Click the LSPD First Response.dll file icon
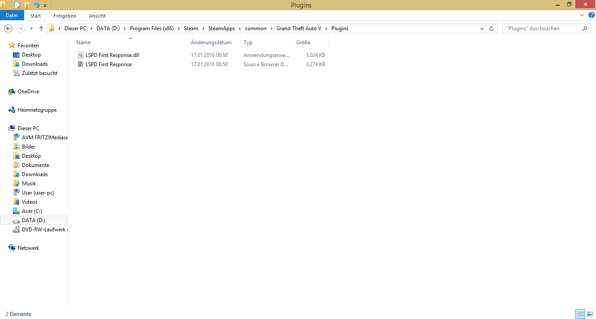This screenshot has height=319, width=596. (80, 55)
